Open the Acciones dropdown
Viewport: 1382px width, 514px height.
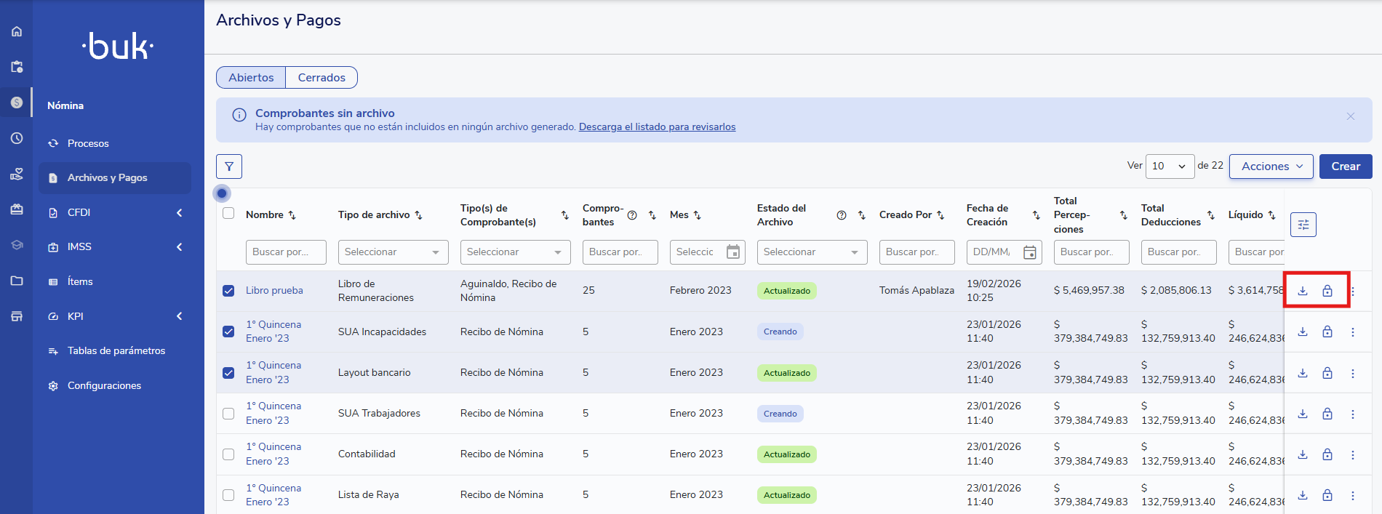pos(1271,166)
